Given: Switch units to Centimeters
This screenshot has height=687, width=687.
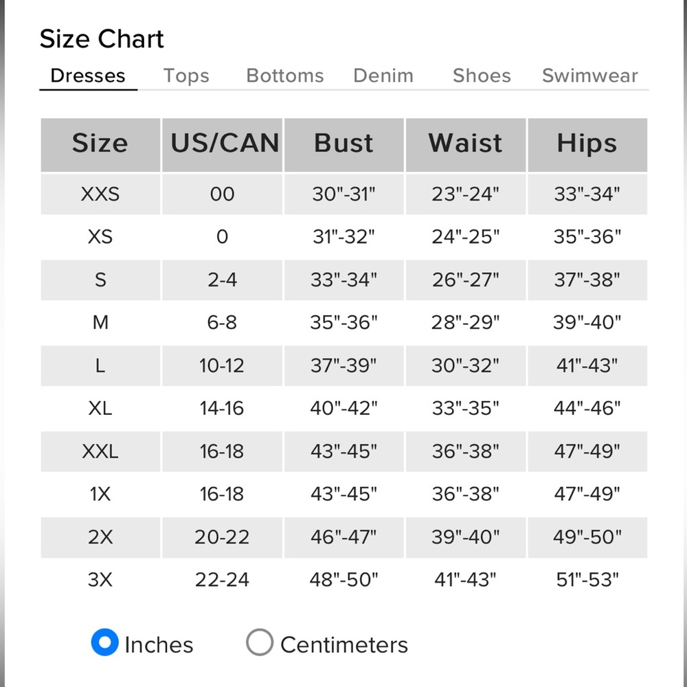Looking at the screenshot, I should (x=260, y=643).
